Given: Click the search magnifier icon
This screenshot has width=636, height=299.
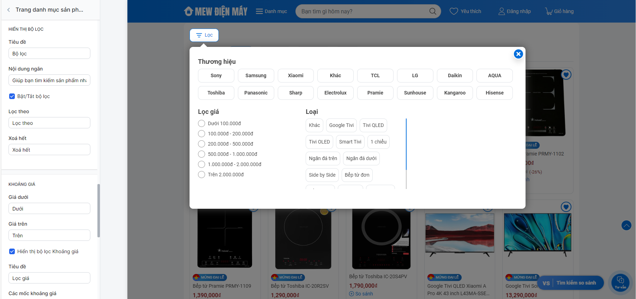Looking at the screenshot, I should click(x=433, y=11).
